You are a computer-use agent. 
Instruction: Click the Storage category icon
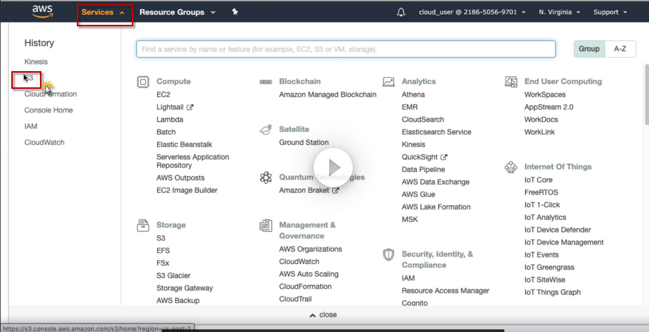(x=143, y=225)
